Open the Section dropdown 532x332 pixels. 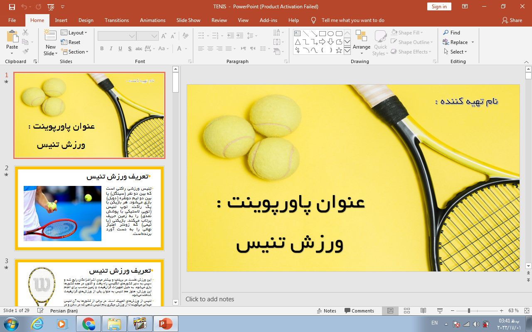point(75,52)
